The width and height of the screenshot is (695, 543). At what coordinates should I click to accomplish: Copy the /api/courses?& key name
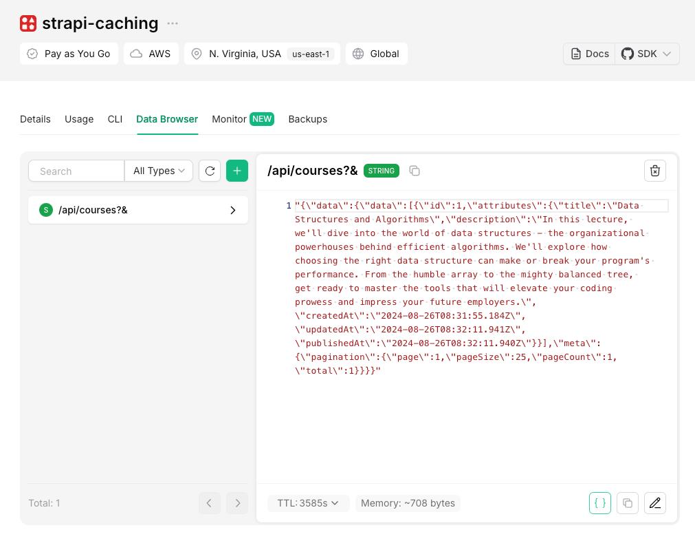pyautogui.click(x=415, y=170)
